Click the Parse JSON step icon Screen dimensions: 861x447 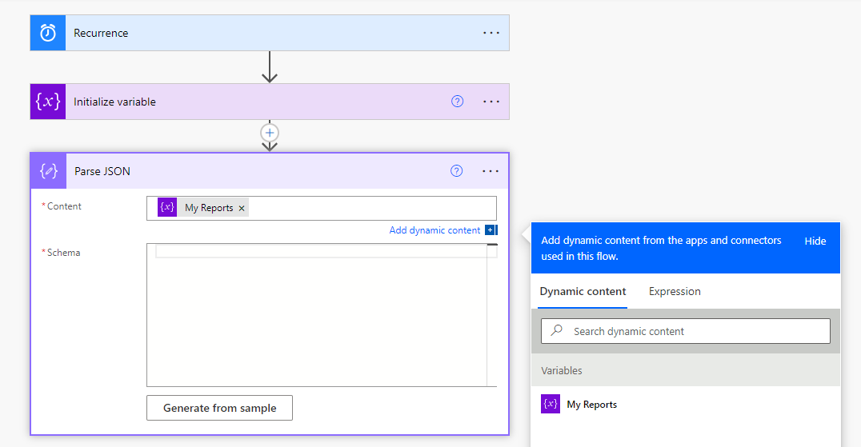[x=48, y=171]
